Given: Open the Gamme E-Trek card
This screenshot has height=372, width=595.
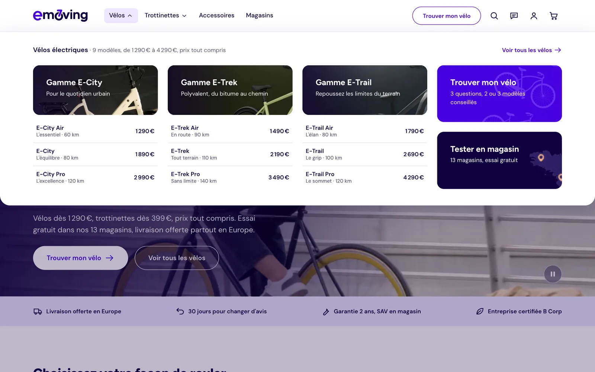Looking at the screenshot, I should pyautogui.click(x=230, y=90).
